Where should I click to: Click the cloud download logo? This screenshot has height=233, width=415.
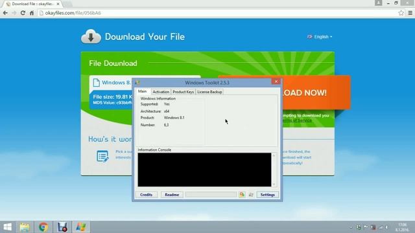pyautogui.click(x=91, y=36)
